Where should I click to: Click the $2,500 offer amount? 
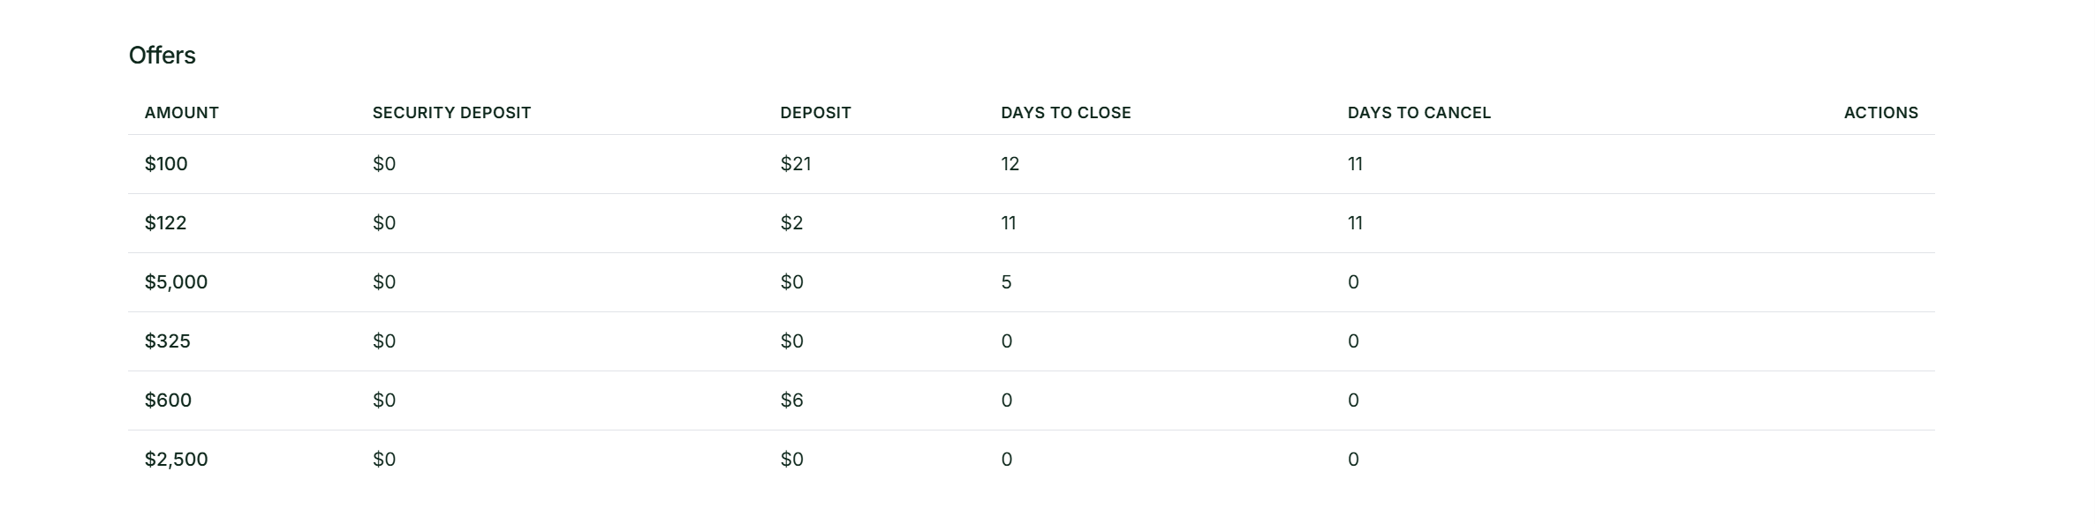pyautogui.click(x=176, y=460)
